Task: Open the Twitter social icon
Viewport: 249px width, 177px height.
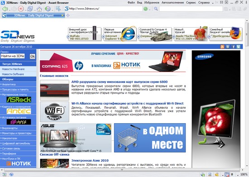Action: [238, 47]
